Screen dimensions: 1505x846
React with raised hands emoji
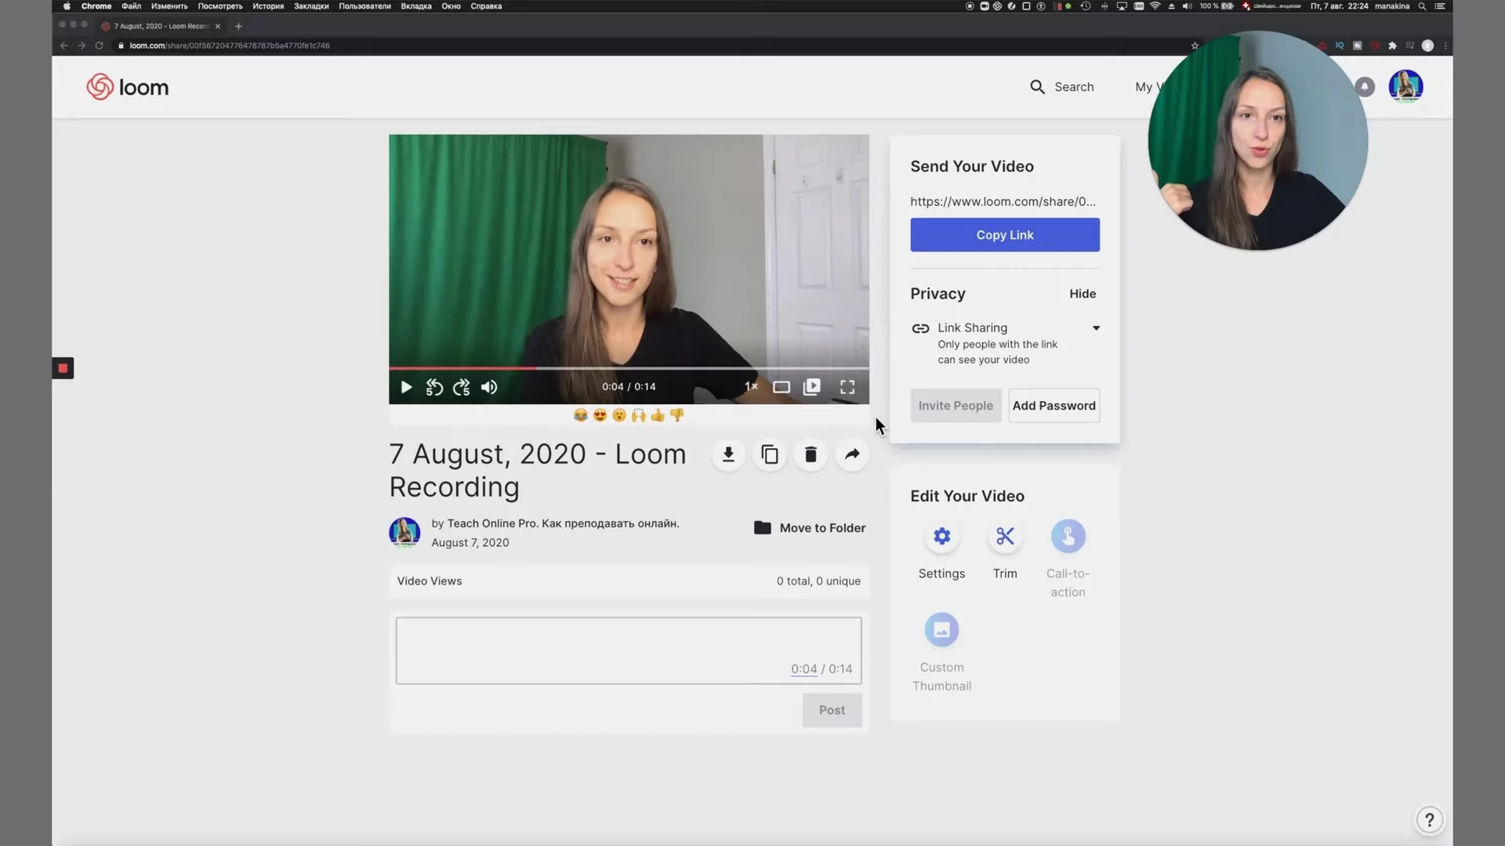638,415
